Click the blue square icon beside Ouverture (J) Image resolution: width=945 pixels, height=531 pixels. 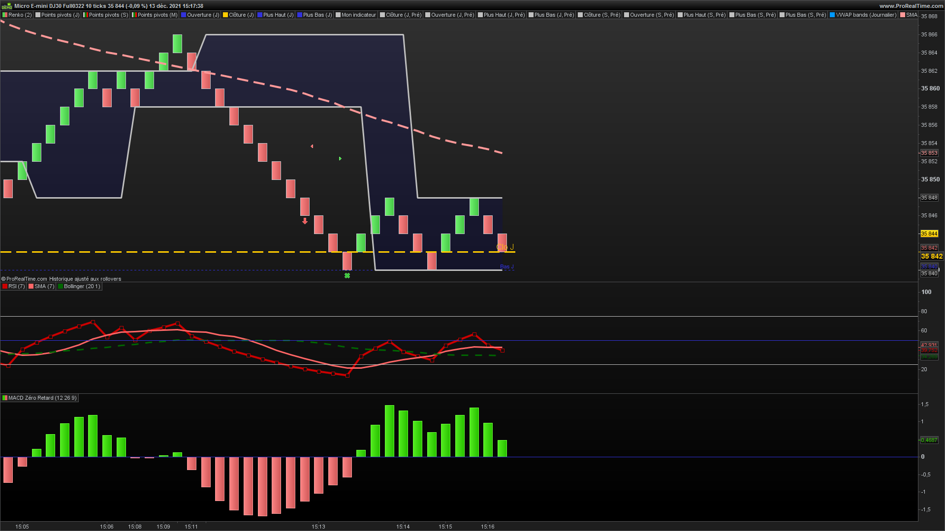pyautogui.click(x=184, y=15)
